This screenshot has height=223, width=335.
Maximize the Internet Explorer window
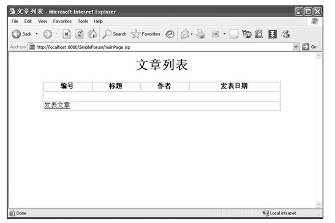point(308,12)
